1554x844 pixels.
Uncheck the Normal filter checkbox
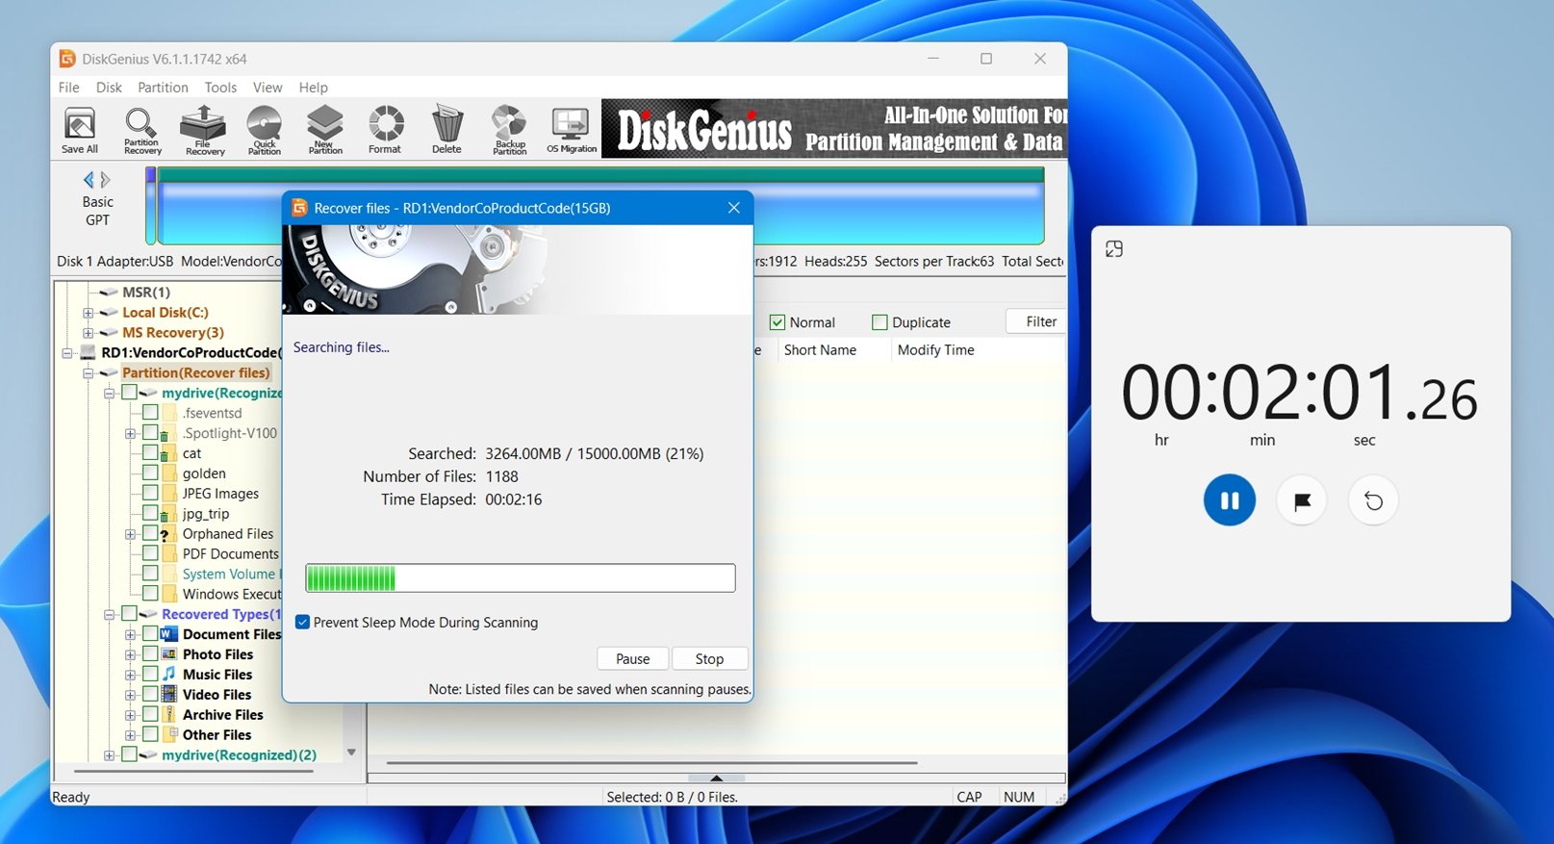click(777, 322)
